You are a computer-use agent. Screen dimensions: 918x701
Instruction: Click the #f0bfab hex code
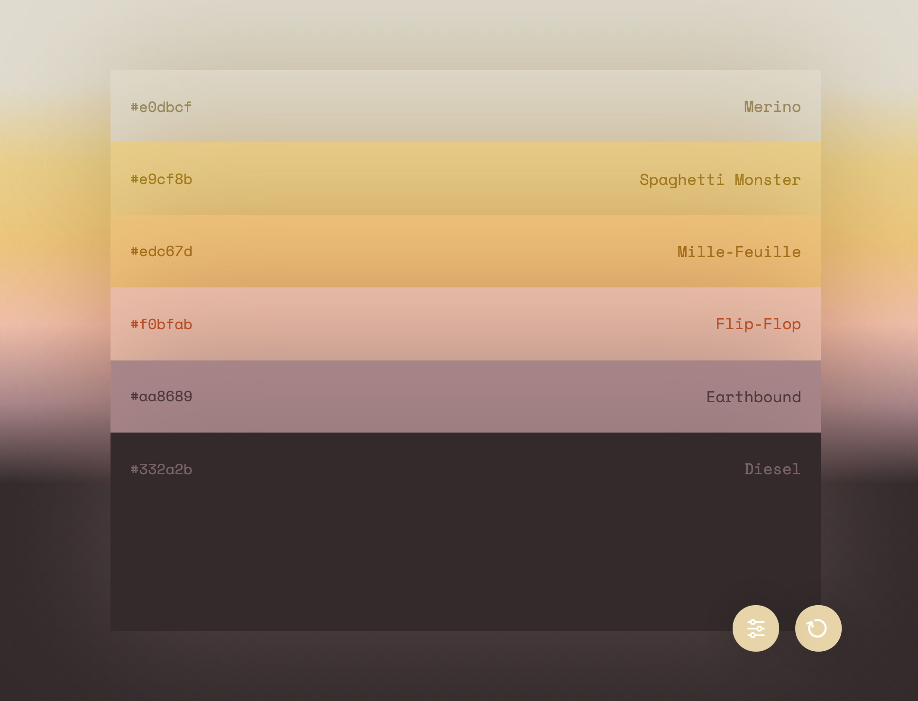pyautogui.click(x=161, y=324)
